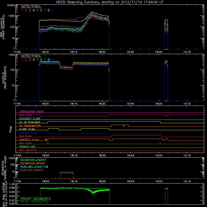Select green detector 6 in front segments legend
The height and width of the screenshot is (207, 207).
pyautogui.click(x=41, y=10)
